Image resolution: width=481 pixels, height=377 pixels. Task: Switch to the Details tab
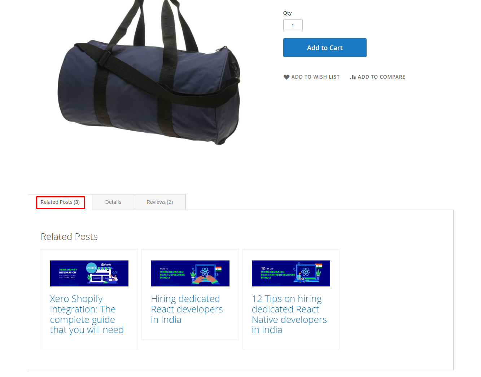click(113, 202)
